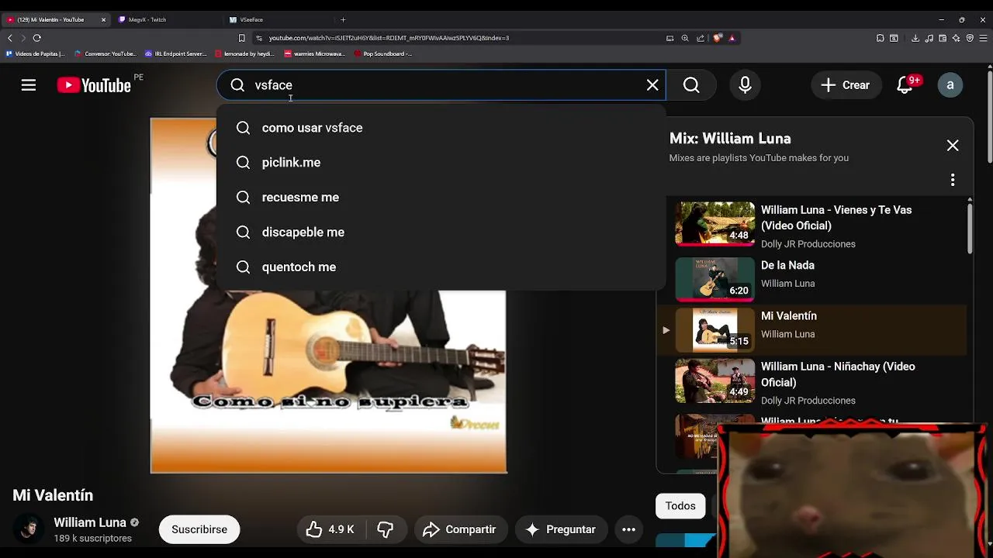Viewport: 993px width, 558px height.
Task: Clear the search box with the X
Action: coord(652,85)
